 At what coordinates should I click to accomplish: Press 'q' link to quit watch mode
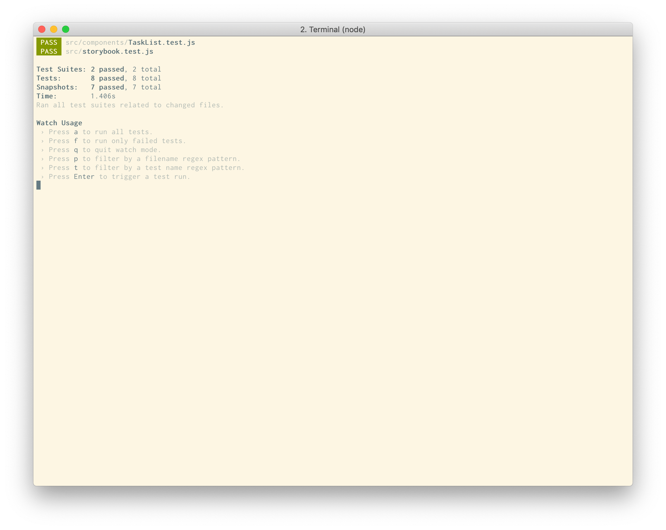[76, 150]
